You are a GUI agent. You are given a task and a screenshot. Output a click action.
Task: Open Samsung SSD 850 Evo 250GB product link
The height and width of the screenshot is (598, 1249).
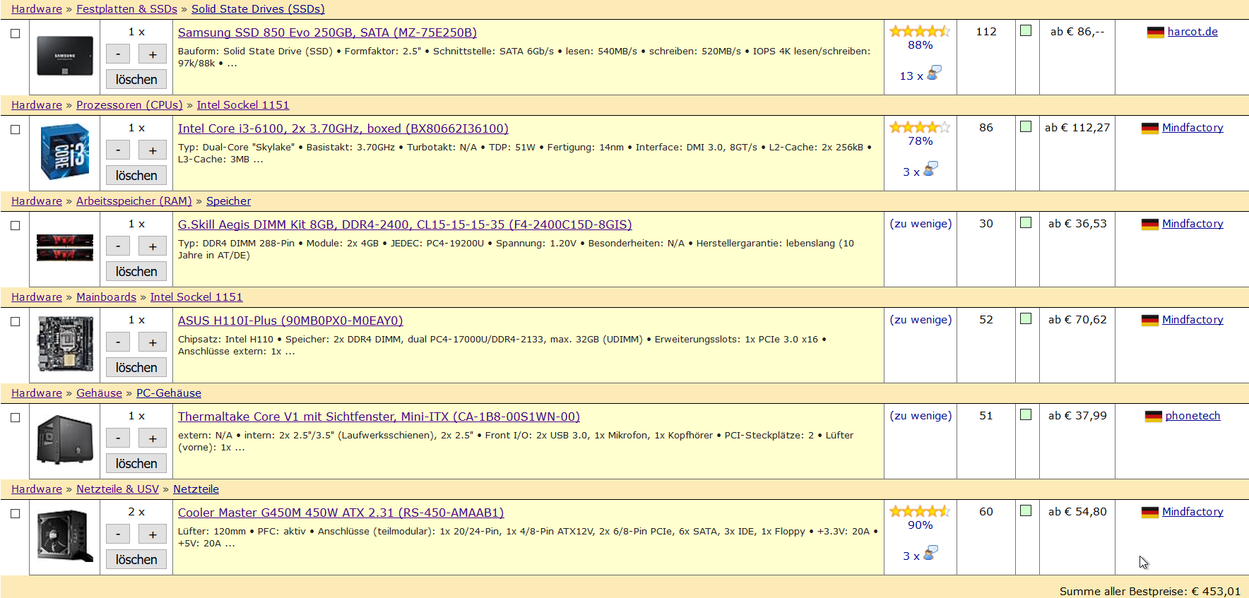(x=327, y=32)
